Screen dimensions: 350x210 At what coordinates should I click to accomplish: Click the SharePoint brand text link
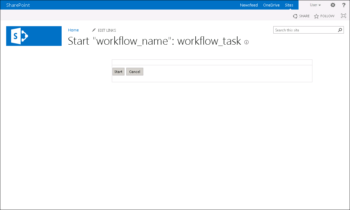pyautogui.click(x=18, y=5)
